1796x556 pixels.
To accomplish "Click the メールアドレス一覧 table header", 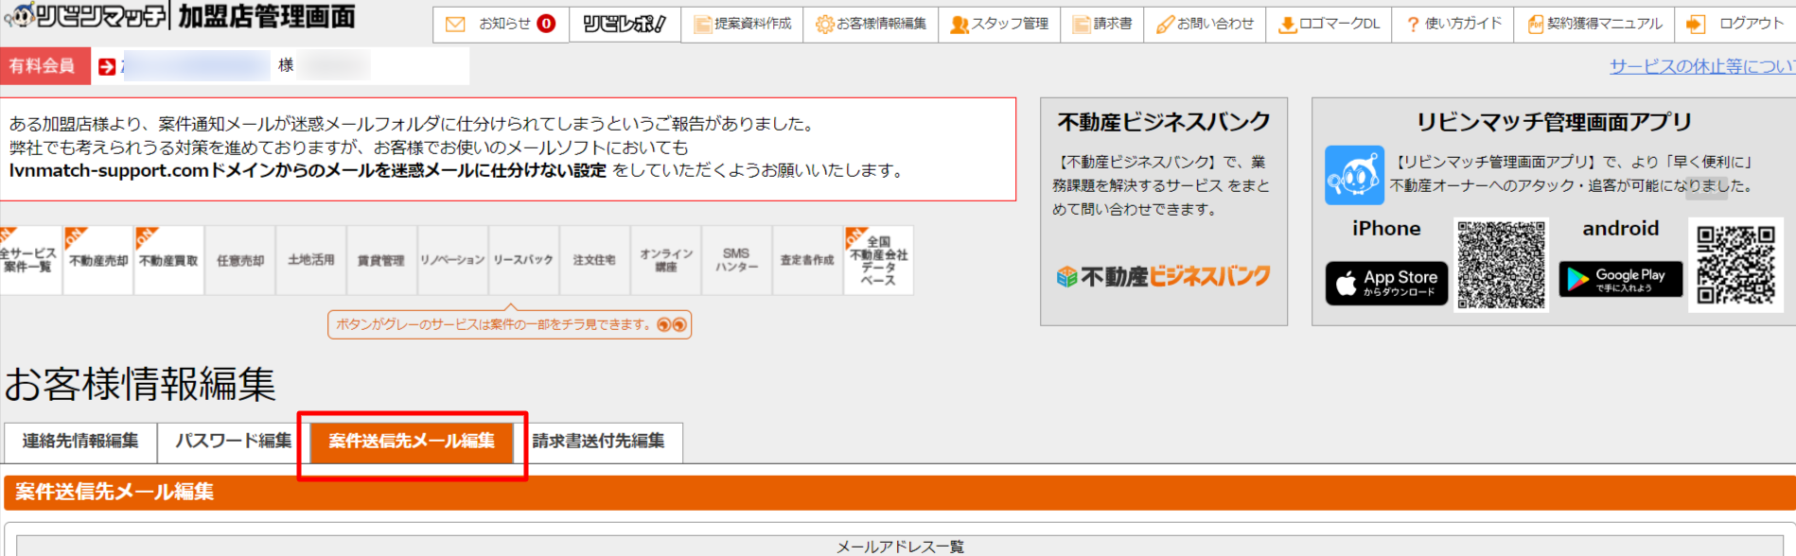I will point(900,547).
